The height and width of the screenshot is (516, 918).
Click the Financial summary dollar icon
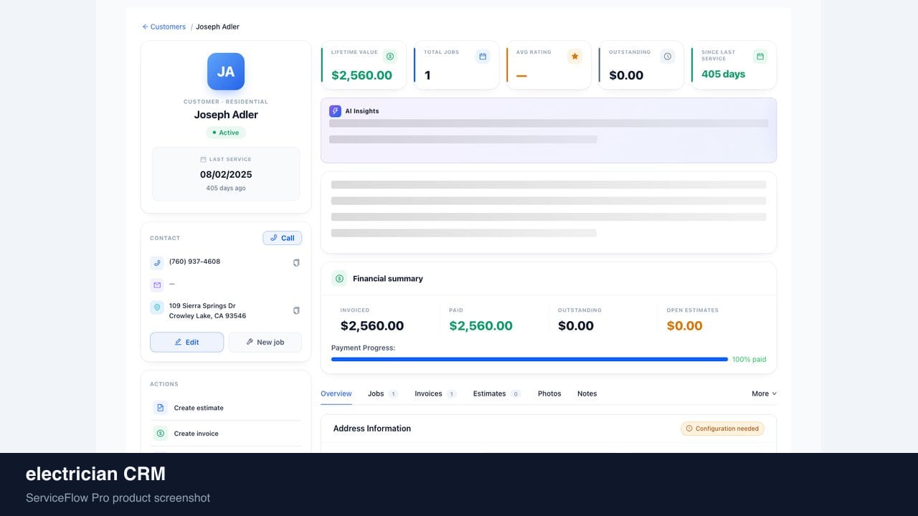point(339,278)
